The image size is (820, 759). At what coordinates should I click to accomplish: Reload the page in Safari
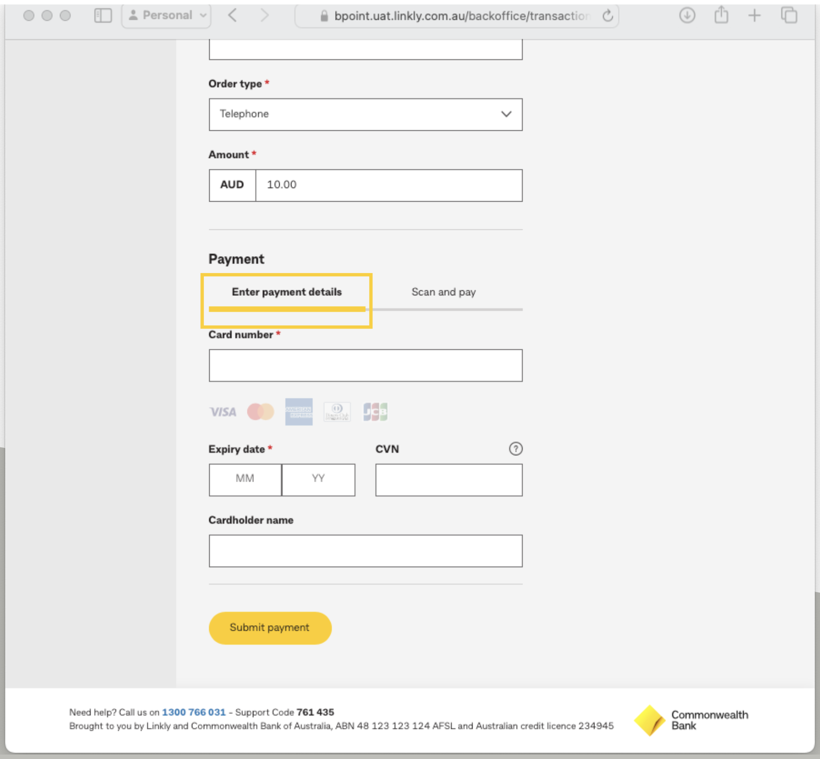[x=607, y=15]
